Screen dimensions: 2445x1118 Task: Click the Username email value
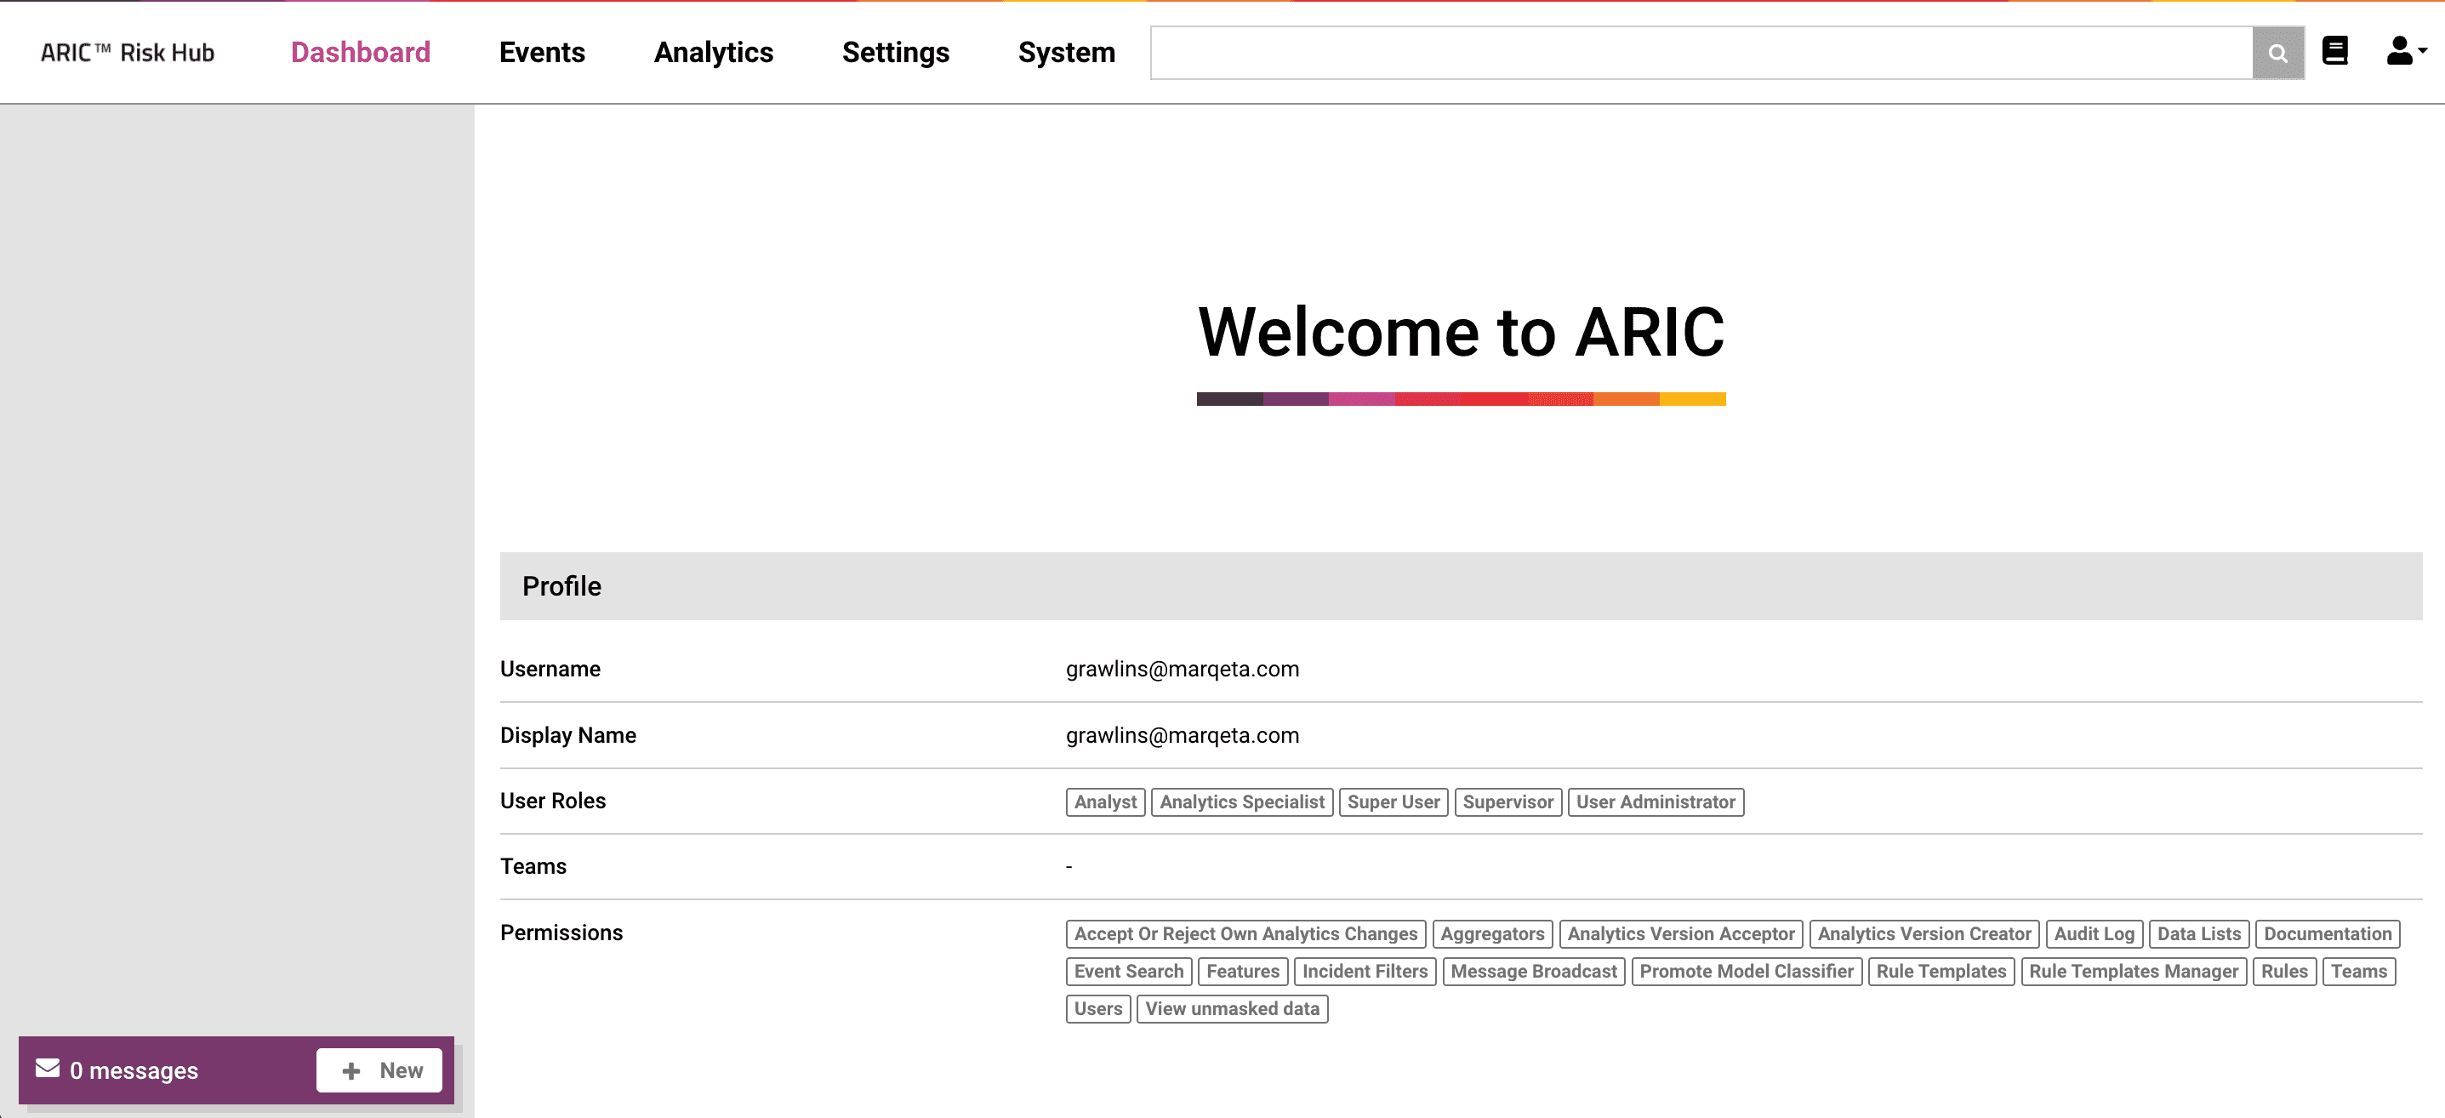(1183, 669)
